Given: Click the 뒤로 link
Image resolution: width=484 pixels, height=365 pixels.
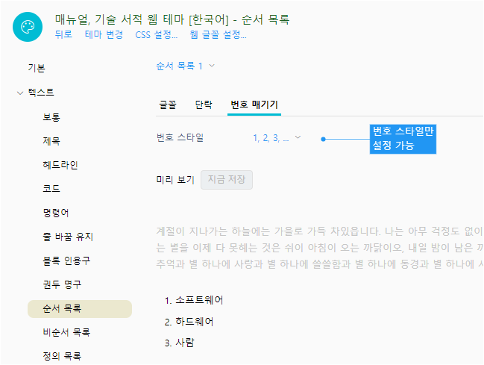Looking at the screenshot, I should (63, 34).
